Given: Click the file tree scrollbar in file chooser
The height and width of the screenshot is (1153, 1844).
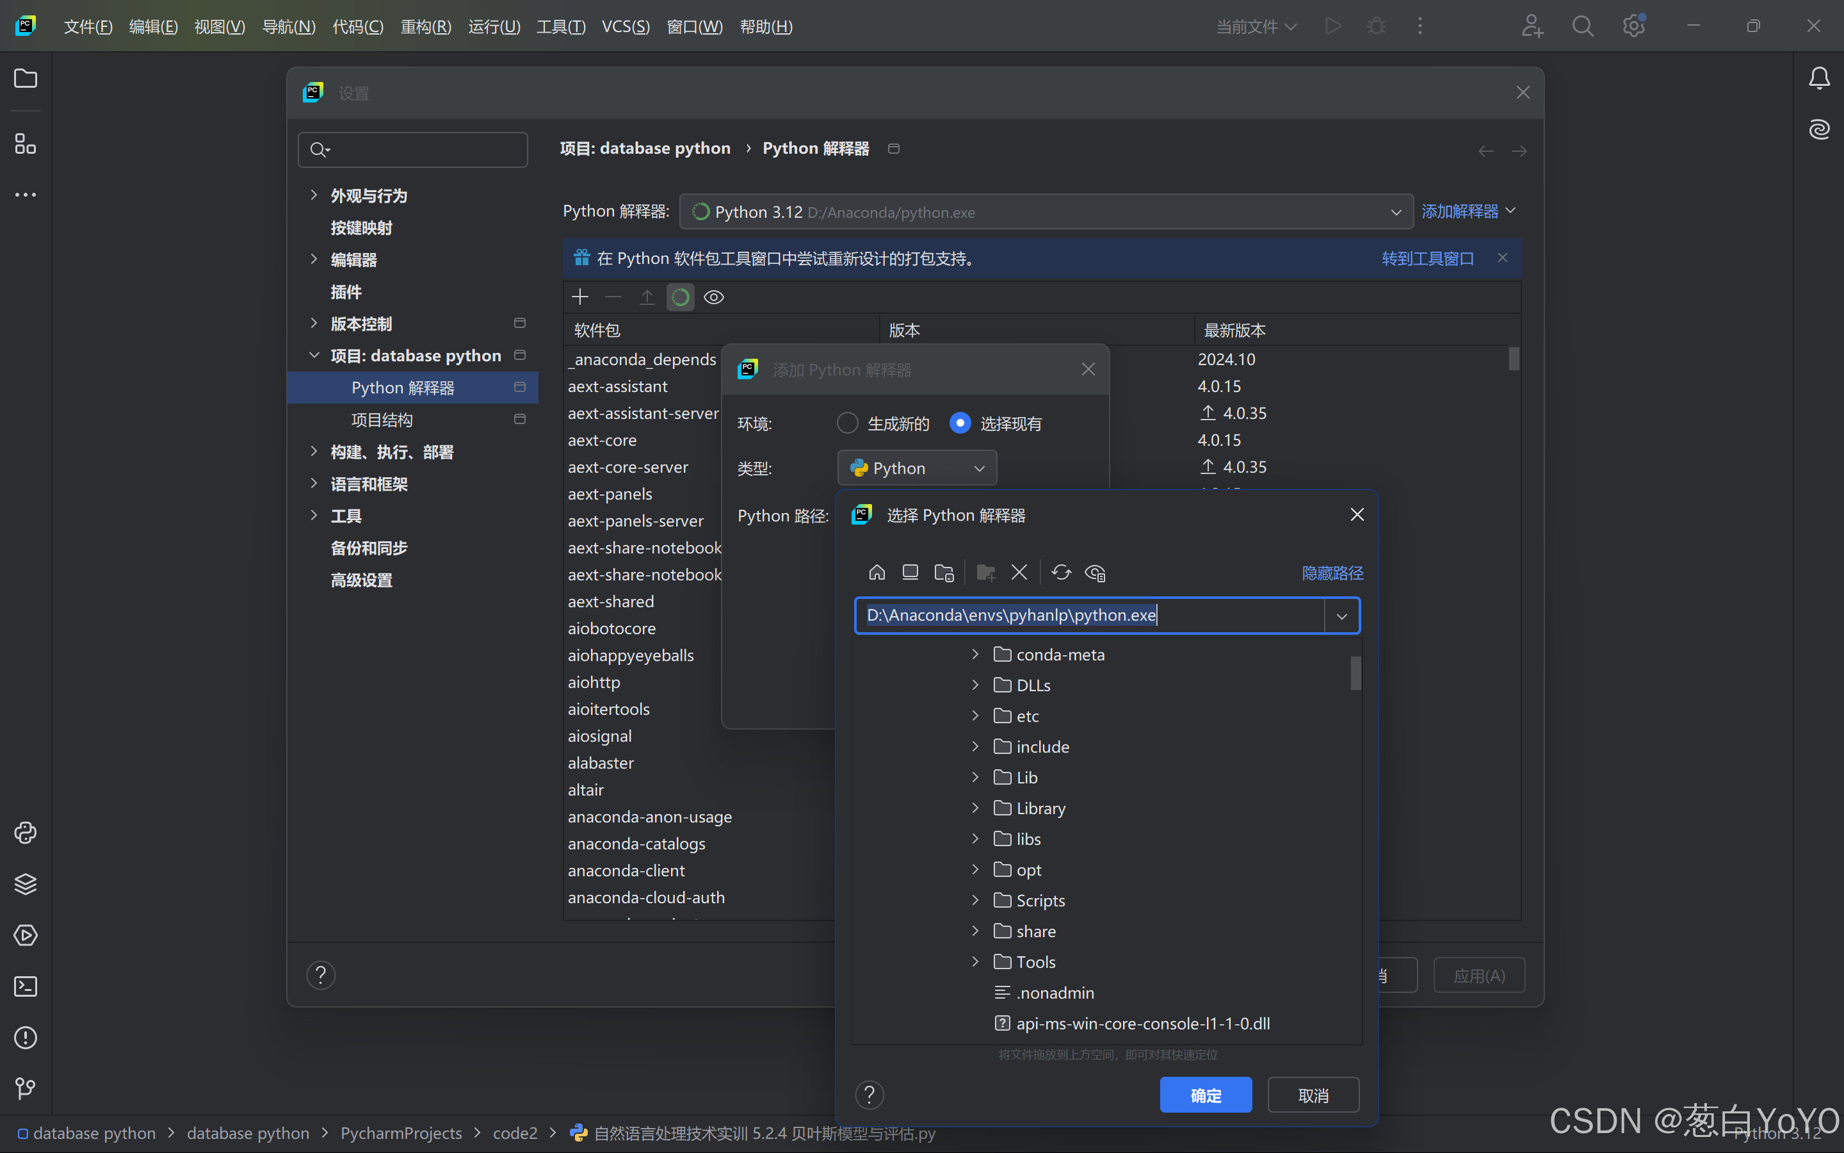Looking at the screenshot, I should [1355, 673].
